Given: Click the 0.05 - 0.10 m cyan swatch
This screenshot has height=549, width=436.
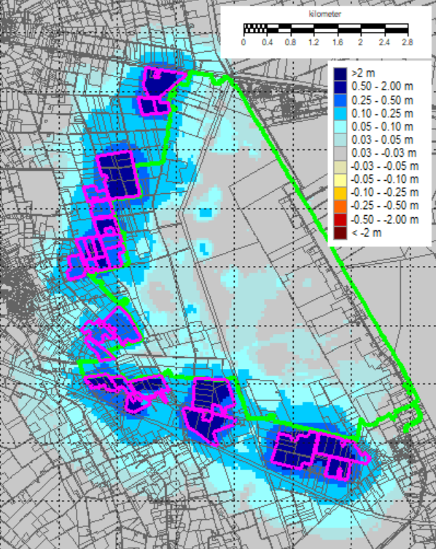Looking at the screenshot, I should pyautogui.click(x=340, y=127).
